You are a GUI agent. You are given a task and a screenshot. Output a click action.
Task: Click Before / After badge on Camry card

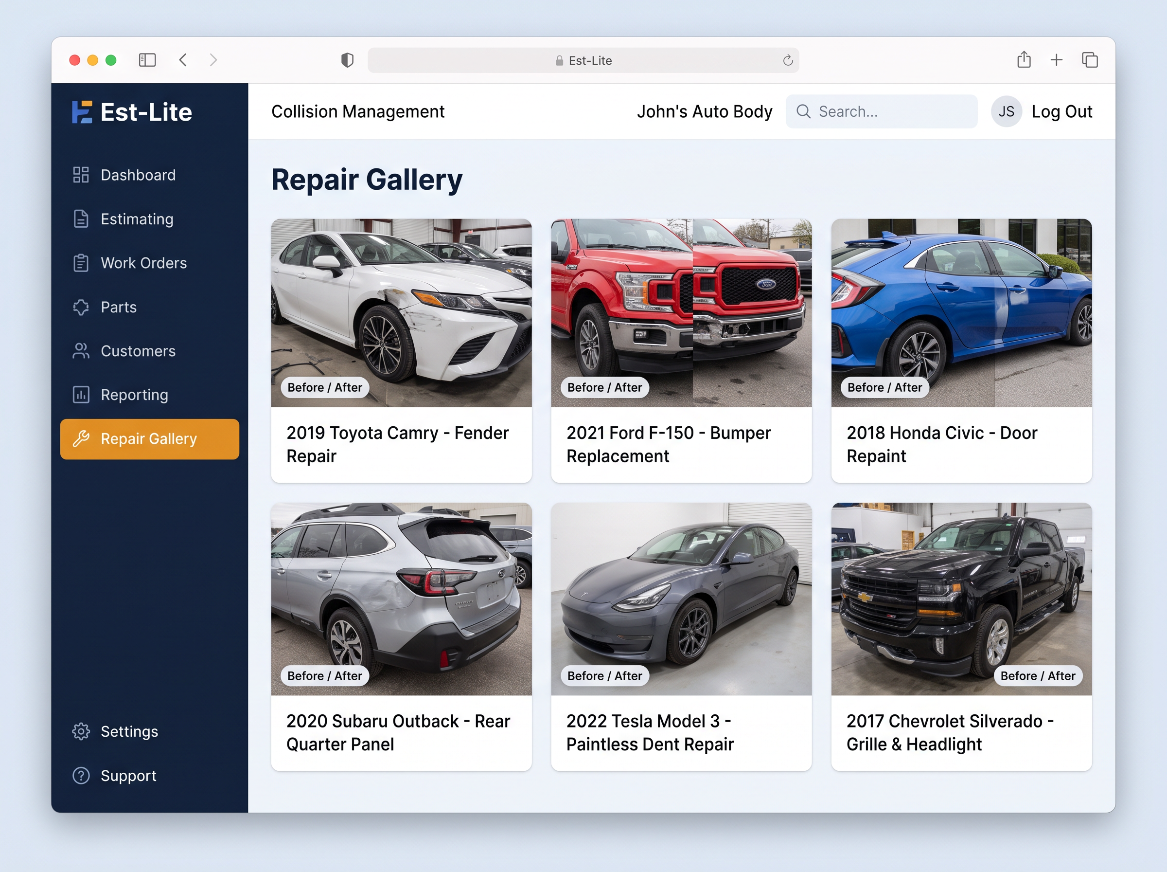click(x=325, y=387)
